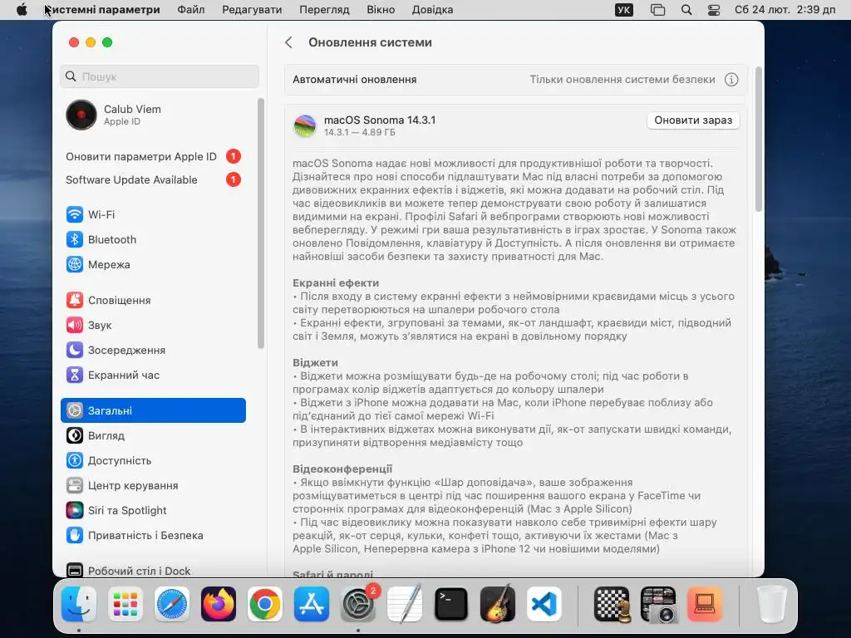The width and height of the screenshot is (851, 638).
Task: Click the Пошук search field
Action: [160, 76]
